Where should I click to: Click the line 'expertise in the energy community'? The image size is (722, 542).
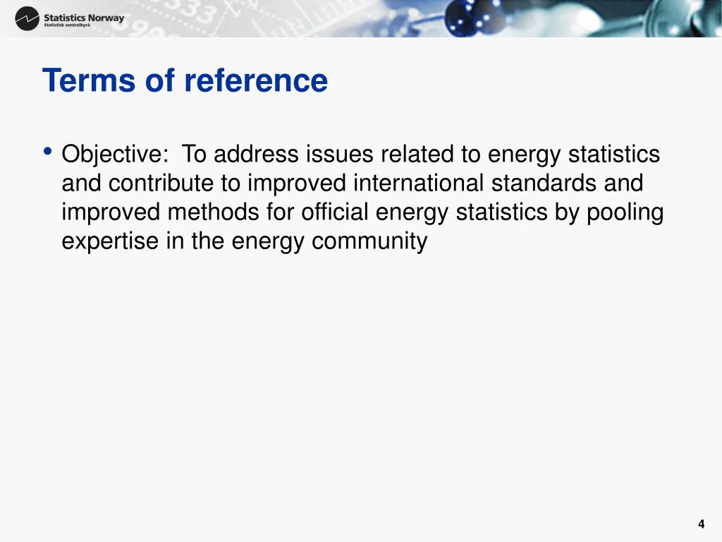245,241
